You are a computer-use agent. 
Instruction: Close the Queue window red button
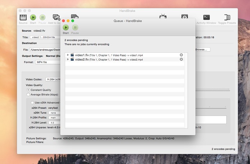(63, 21)
